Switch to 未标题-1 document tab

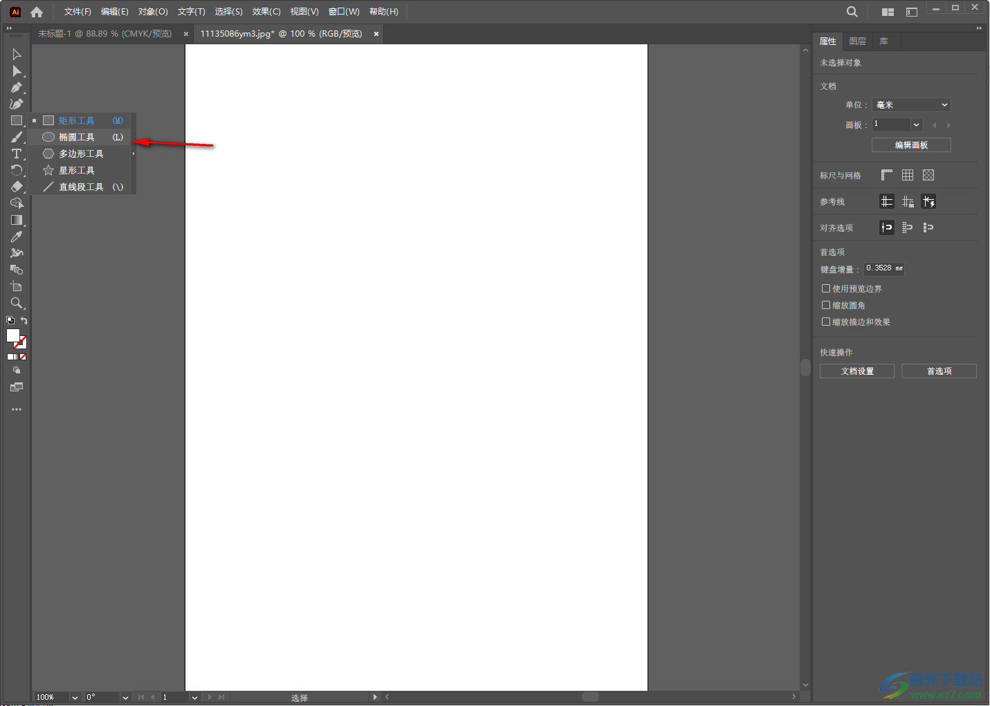[105, 33]
